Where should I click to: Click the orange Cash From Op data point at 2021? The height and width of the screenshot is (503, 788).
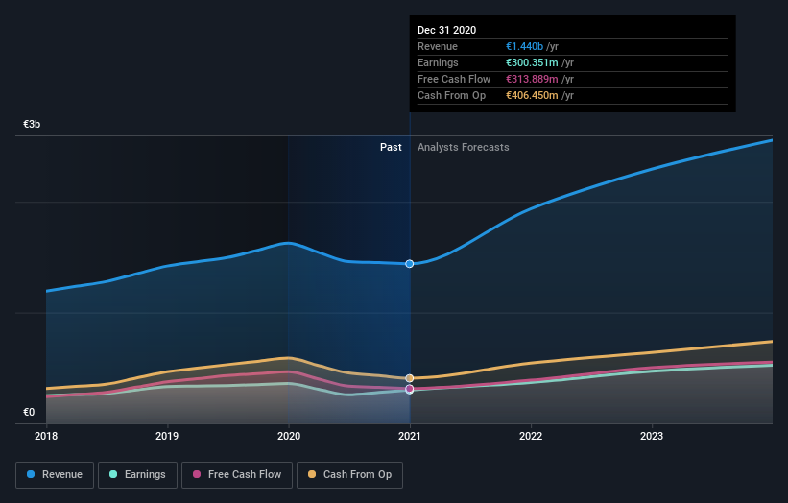pyautogui.click(x=410, y=378)
